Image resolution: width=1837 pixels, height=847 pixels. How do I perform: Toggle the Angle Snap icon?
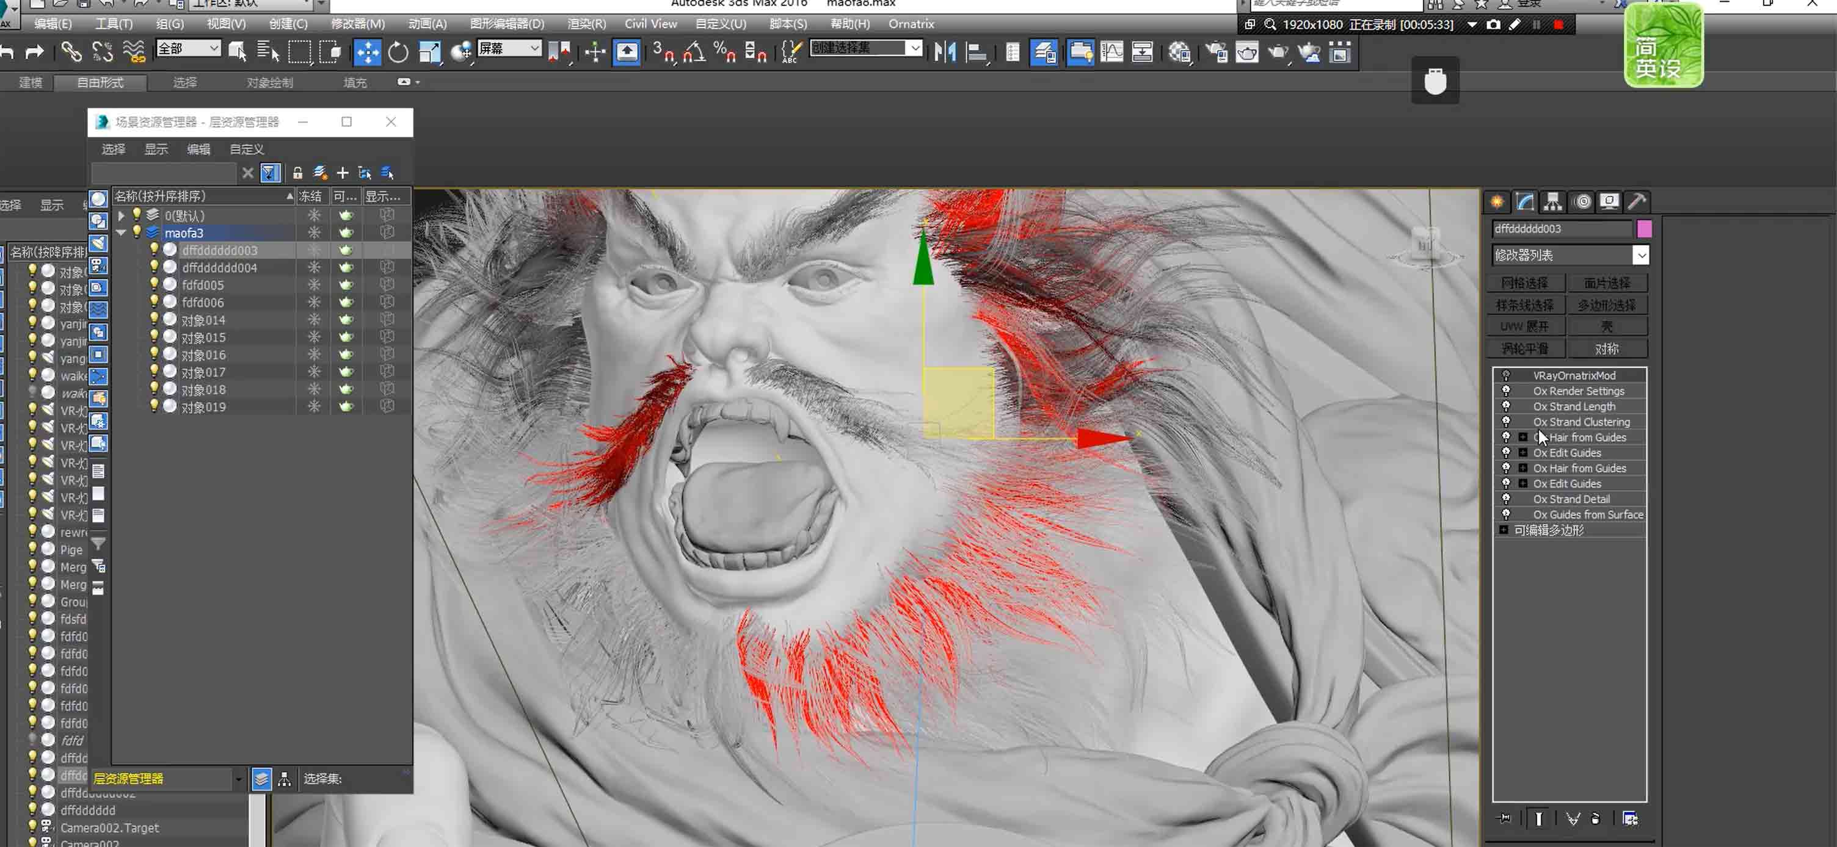(x=694, y=52)
